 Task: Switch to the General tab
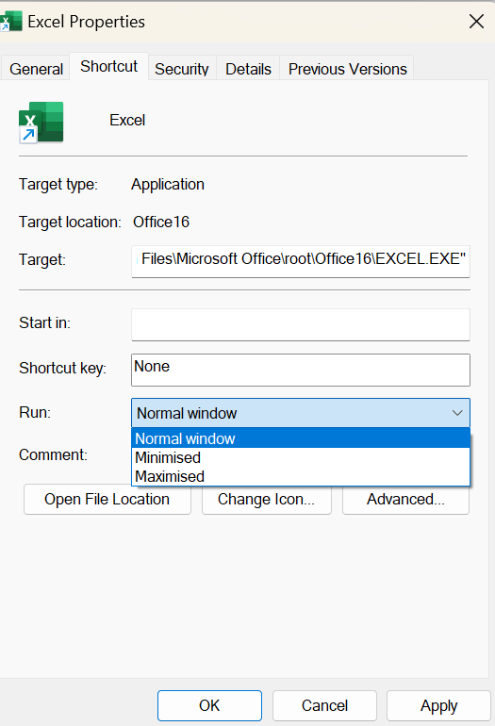tap(36, 69)
